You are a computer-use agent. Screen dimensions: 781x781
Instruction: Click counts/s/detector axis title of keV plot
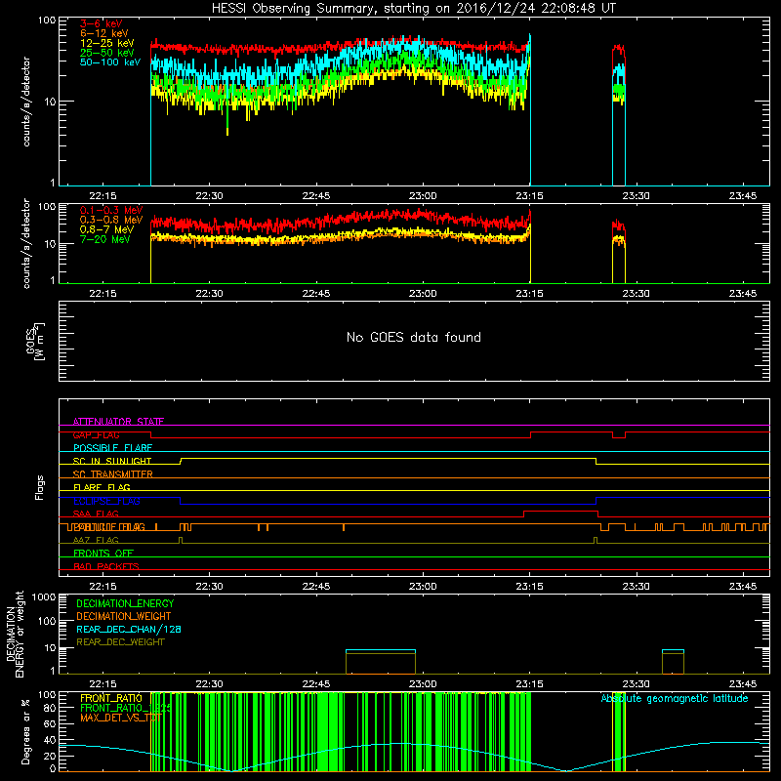click(x=26, y=102)
